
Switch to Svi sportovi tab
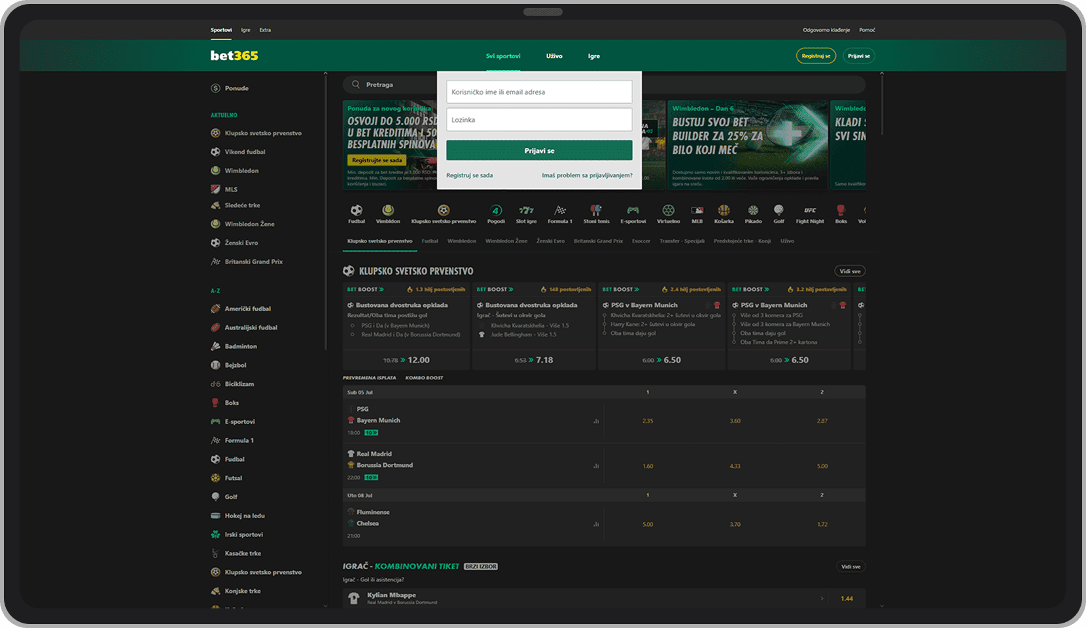click(x=503, y=56)
